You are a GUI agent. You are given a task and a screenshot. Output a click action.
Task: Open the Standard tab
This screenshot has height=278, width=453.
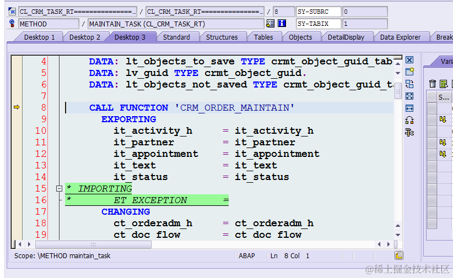(x=176, y=37)
